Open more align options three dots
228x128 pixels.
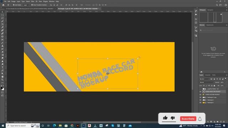[x=82, y=5]
